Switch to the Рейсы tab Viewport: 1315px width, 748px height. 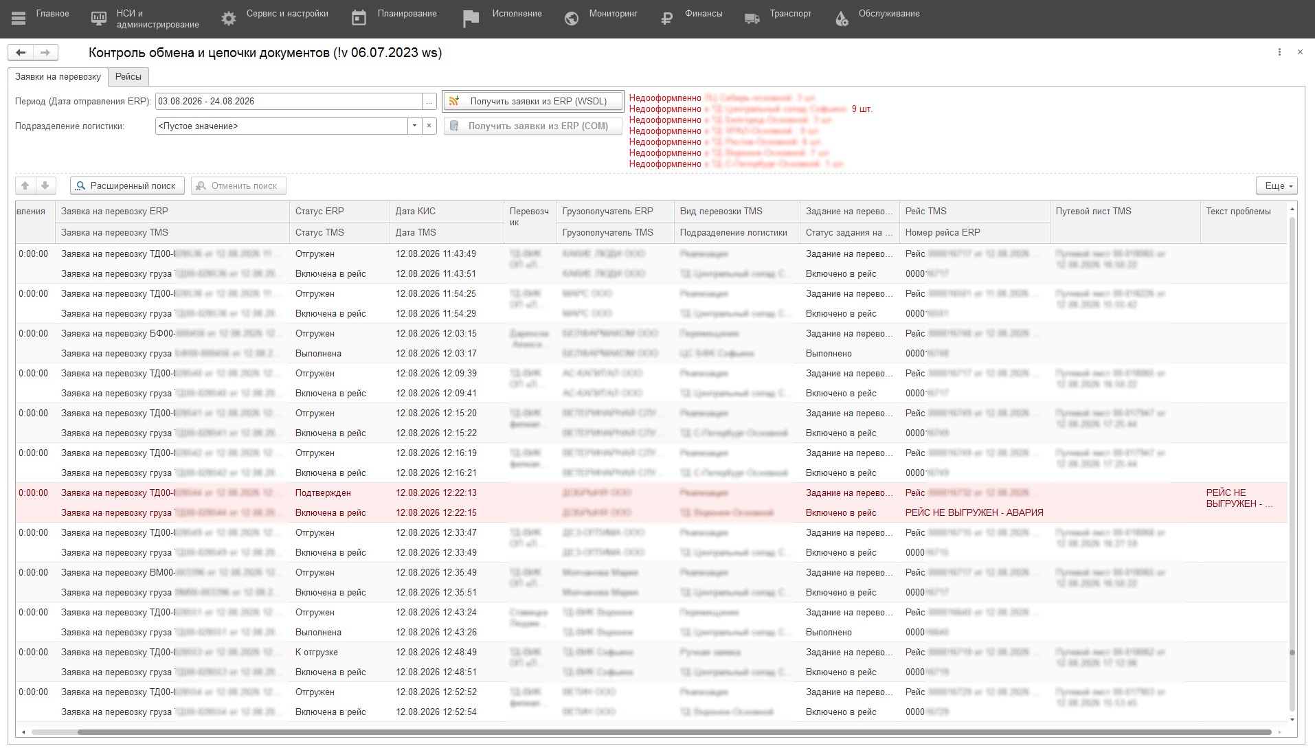click(x=128, y=77)
